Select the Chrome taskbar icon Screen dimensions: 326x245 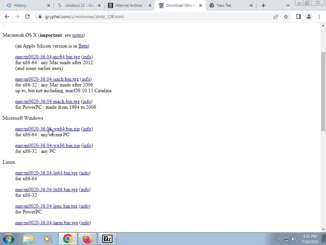(x=68, y=239)
